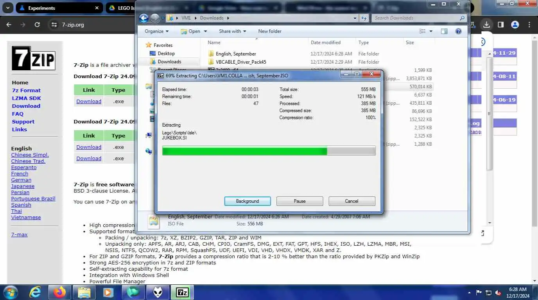Image resolution: width=538 pixels, height=300 pixels.
Task: Select Downloads in Favorites pane
Action: tap(169, 62)
